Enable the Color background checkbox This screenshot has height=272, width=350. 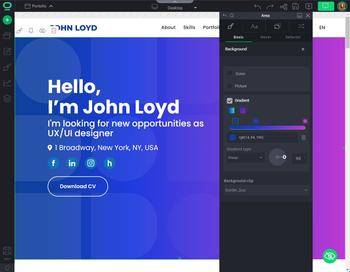[229, 73]
